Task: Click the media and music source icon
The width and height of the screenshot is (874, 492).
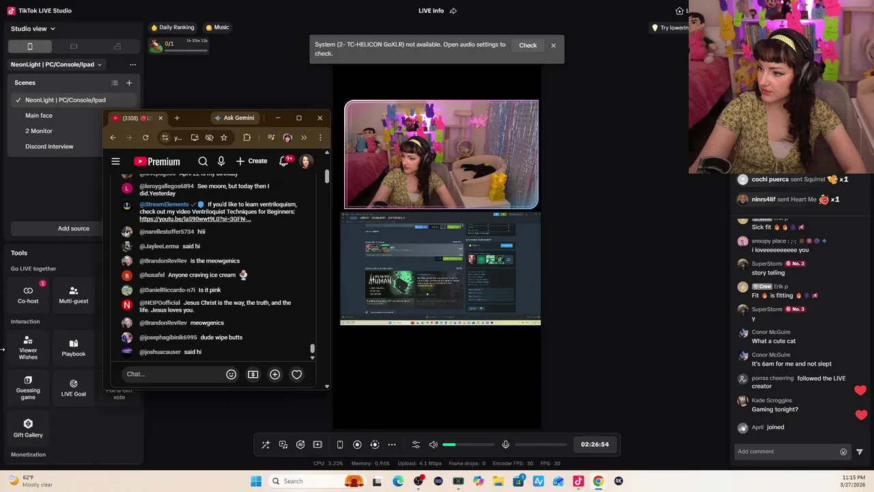Action: 283,444
